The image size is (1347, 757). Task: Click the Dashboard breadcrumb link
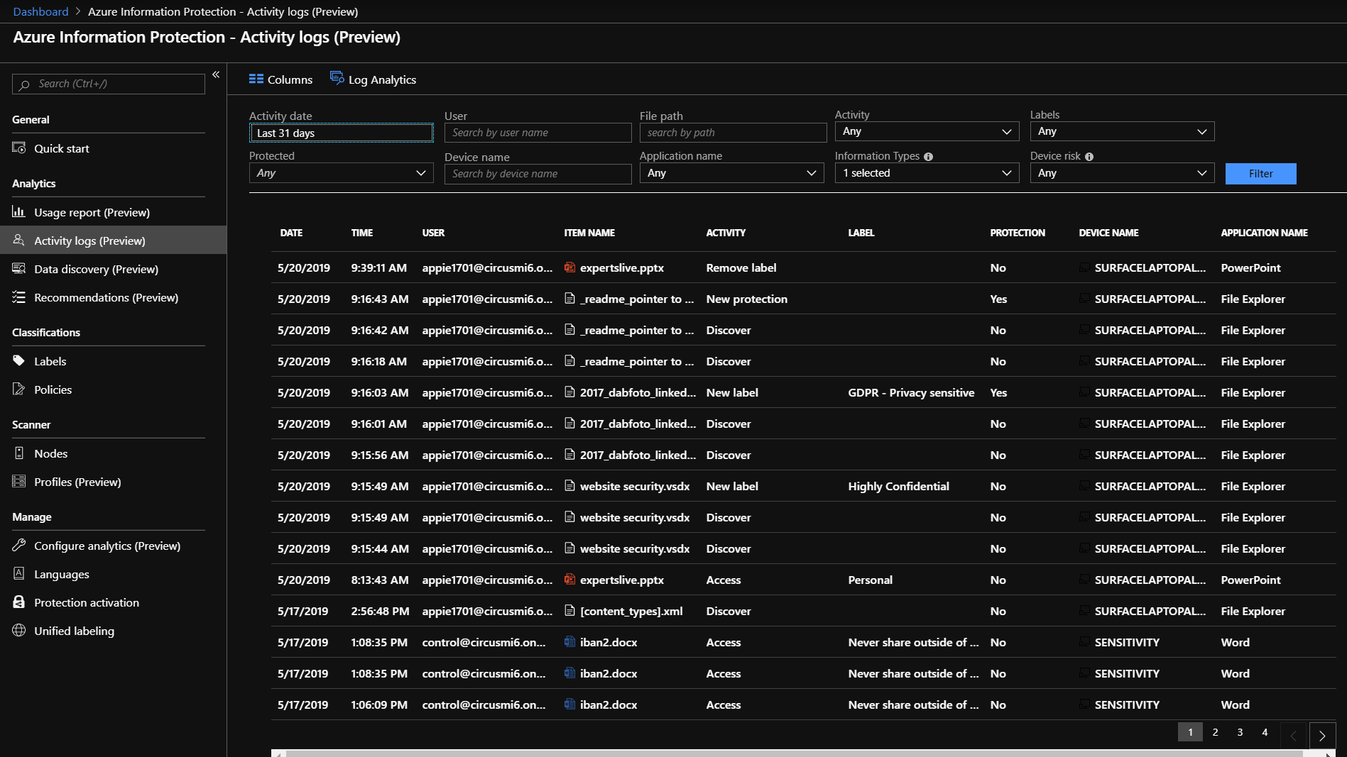pos(40,11)
